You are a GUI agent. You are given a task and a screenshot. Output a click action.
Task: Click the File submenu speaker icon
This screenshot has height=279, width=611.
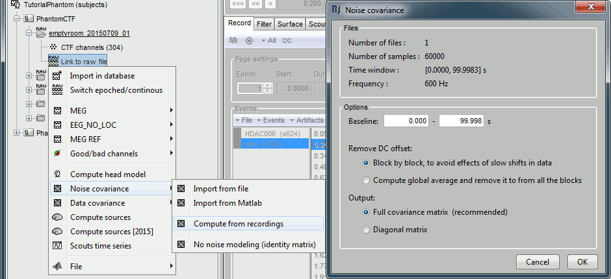pos(58,266)
